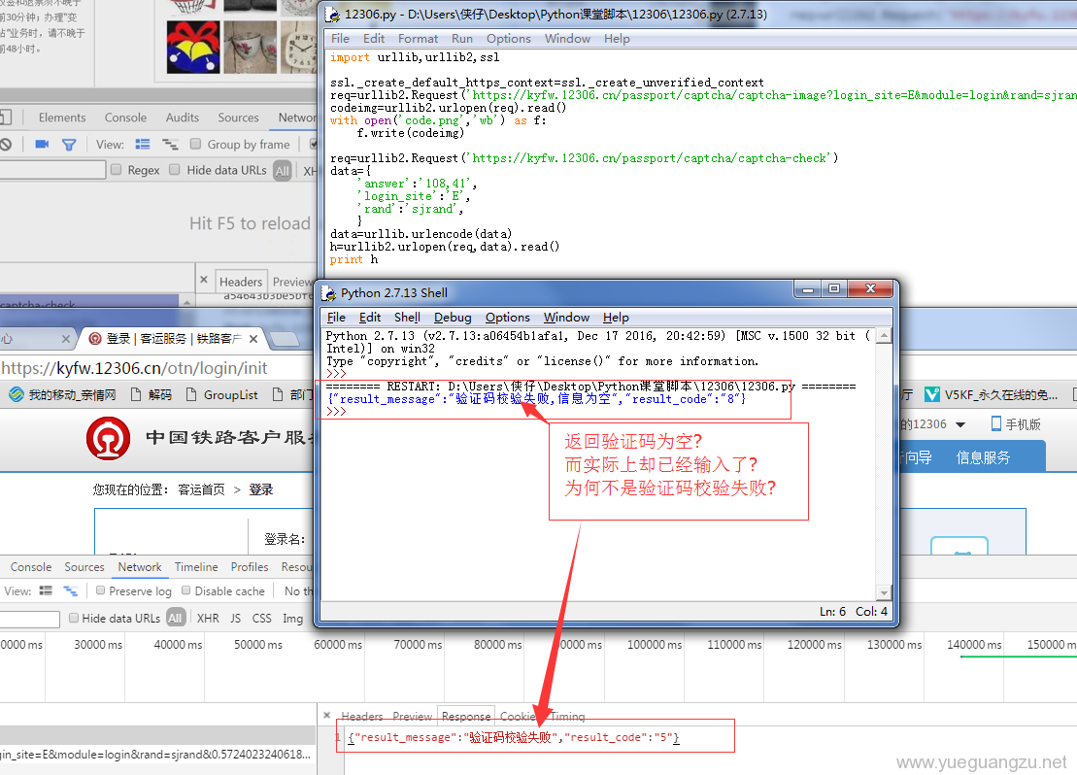The width and height of the screenshot is (1077, 775).
Task: Open File menu in 12306.py editor
Action: pos(340,39)
